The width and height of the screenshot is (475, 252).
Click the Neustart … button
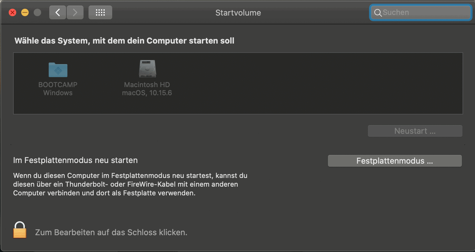tap(415, 131)
